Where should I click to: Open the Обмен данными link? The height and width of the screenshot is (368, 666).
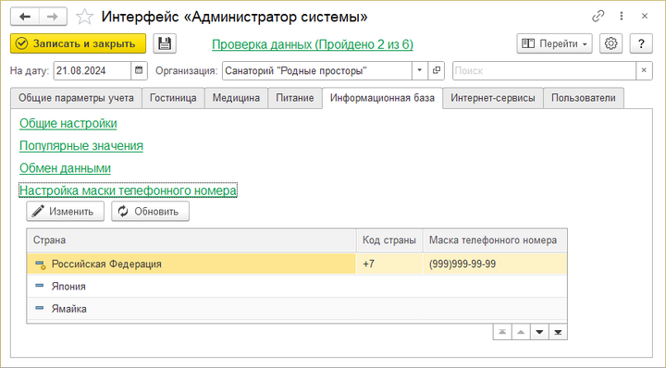(65, 168)
